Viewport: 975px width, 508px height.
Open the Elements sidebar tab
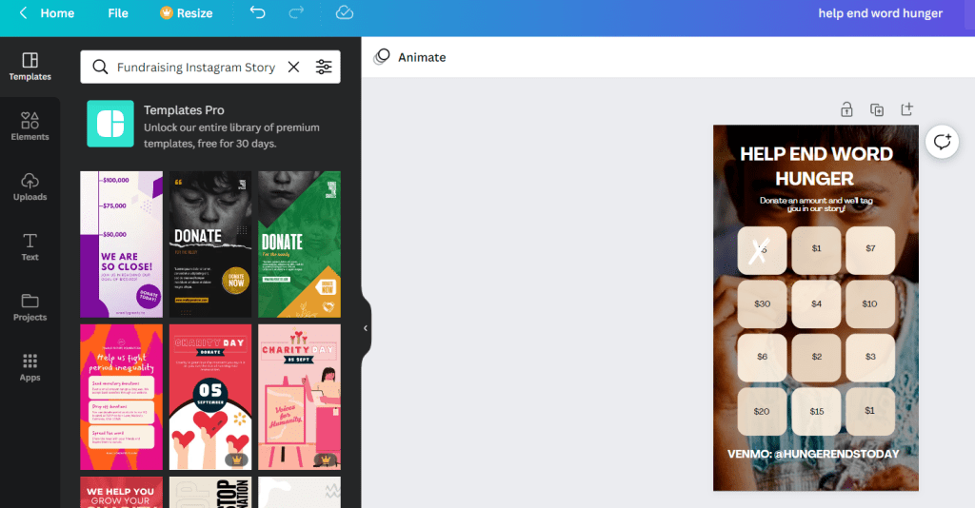(30, 127)
